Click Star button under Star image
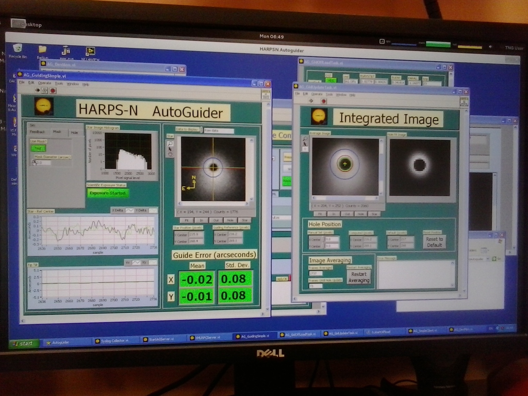This screenshot has height=396, width=528. (245, 220)
